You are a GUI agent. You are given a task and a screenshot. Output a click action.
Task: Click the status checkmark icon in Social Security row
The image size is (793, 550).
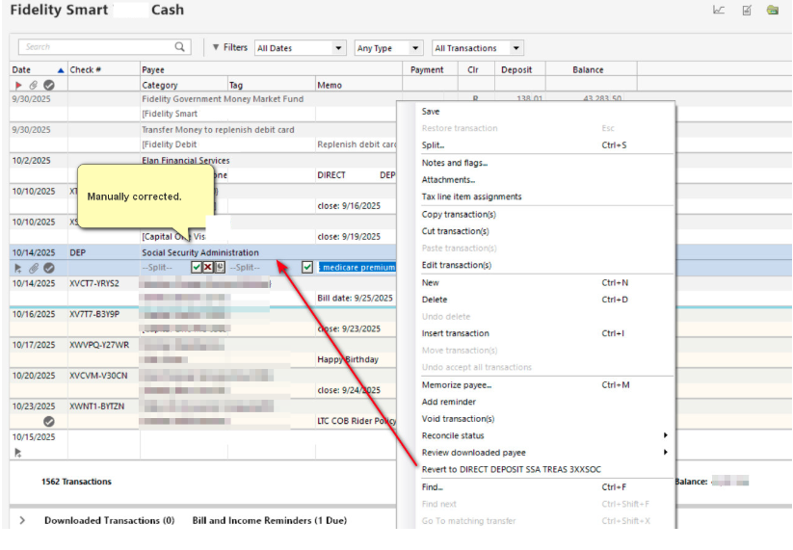pyautogui.click(x=49, y=268)
